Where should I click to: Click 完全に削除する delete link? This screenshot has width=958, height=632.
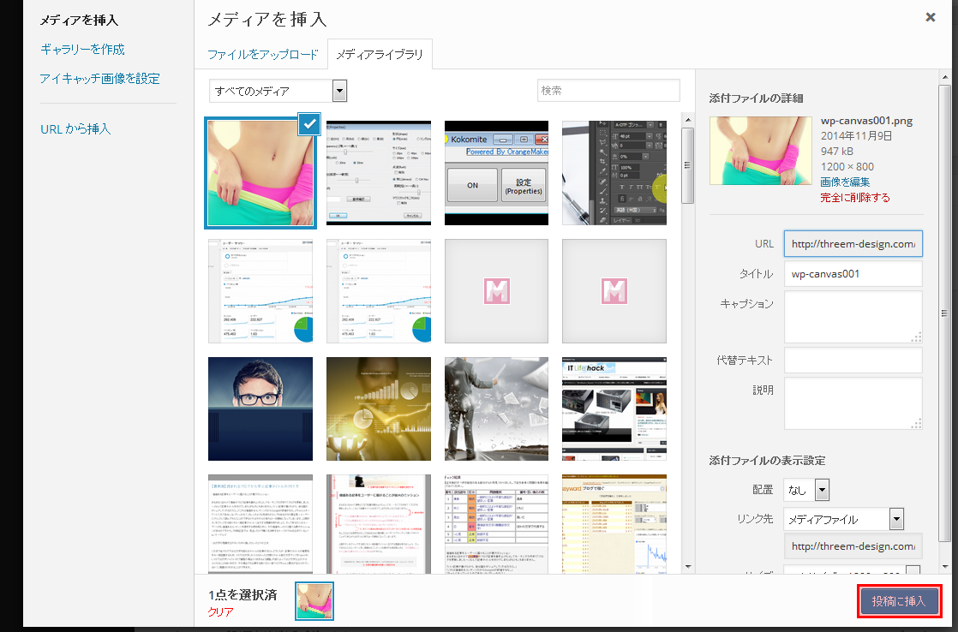(855, 197)
